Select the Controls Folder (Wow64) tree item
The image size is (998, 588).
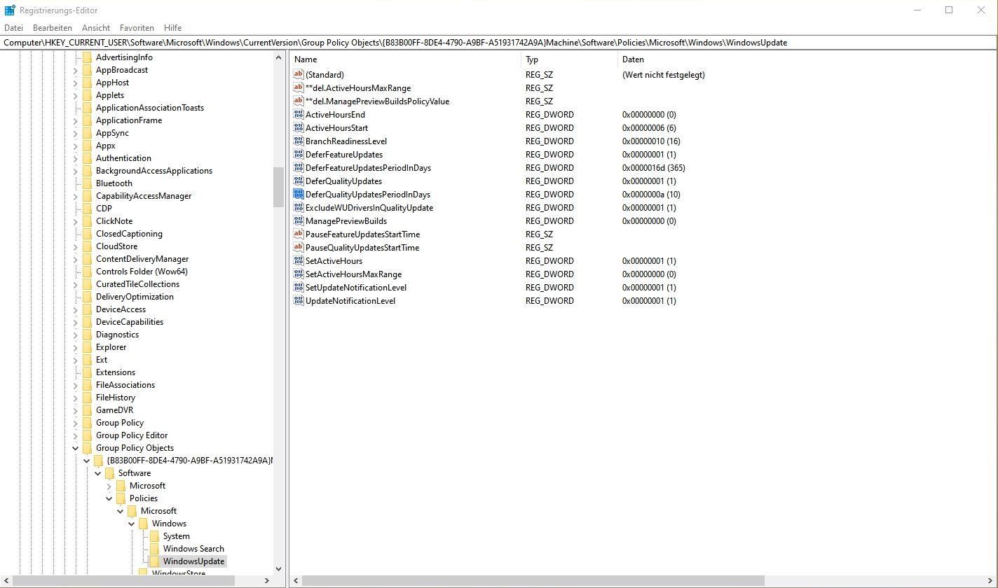coord(142,272)
